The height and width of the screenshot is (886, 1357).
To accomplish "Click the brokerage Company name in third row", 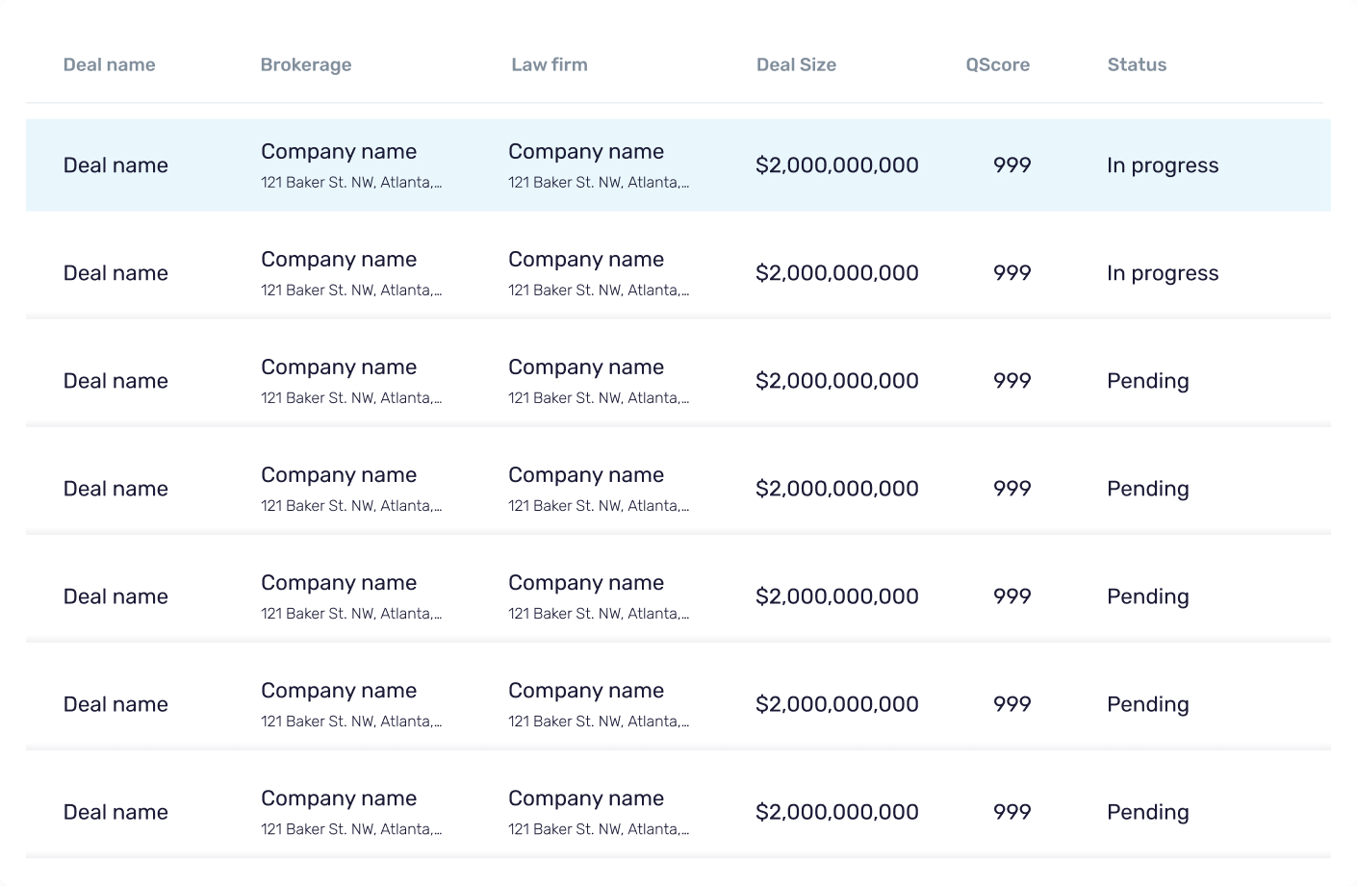I will [339, 367].
